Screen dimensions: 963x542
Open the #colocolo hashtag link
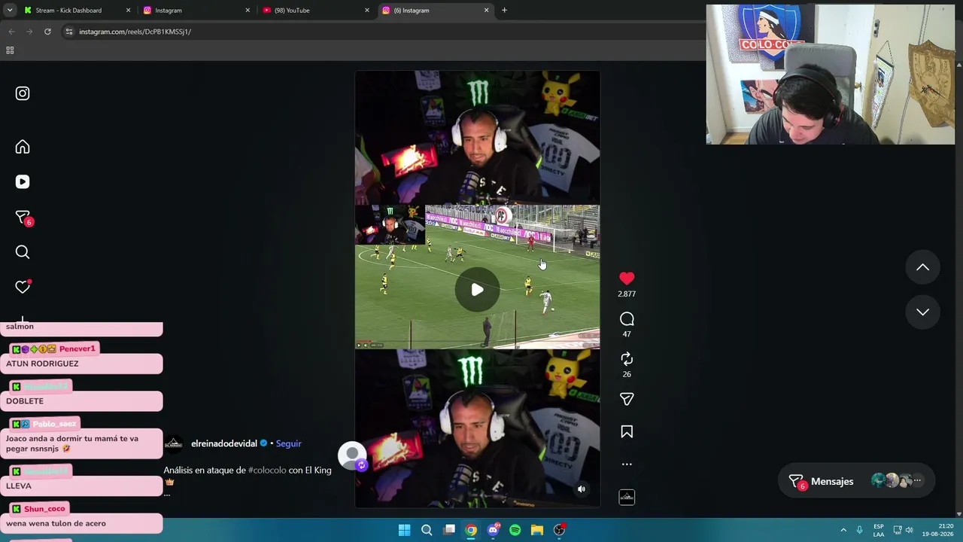coord(267,470)
